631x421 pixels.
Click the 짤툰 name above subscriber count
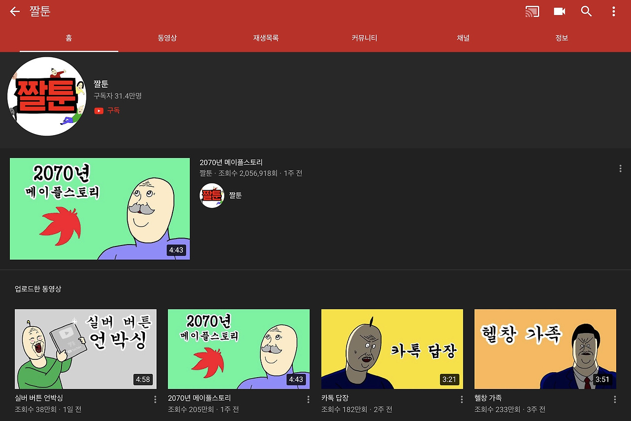tap(101, 84)
